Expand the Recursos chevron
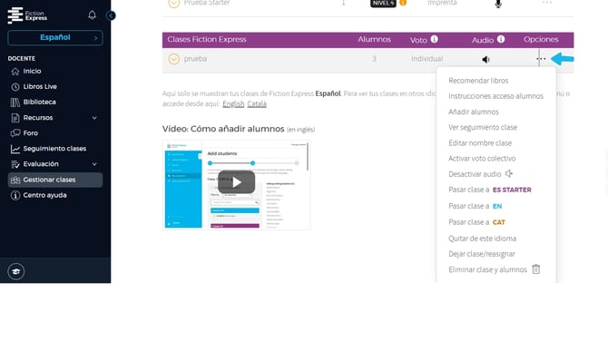 coord(94,118)
